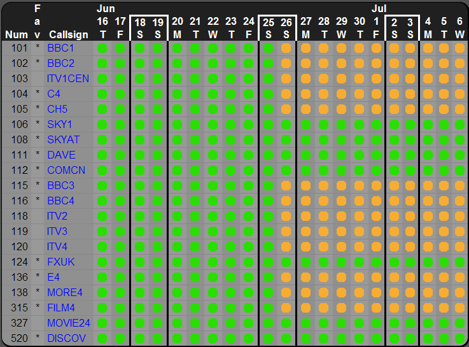Open the BBC2 callsign link

[x=60, y=64]
